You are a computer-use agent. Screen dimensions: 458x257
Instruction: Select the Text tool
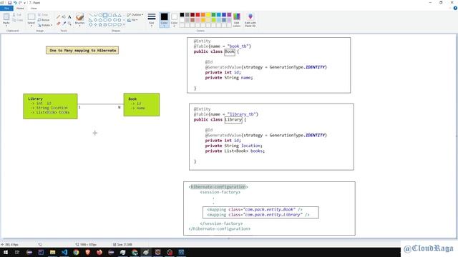[x=69, y=17]
